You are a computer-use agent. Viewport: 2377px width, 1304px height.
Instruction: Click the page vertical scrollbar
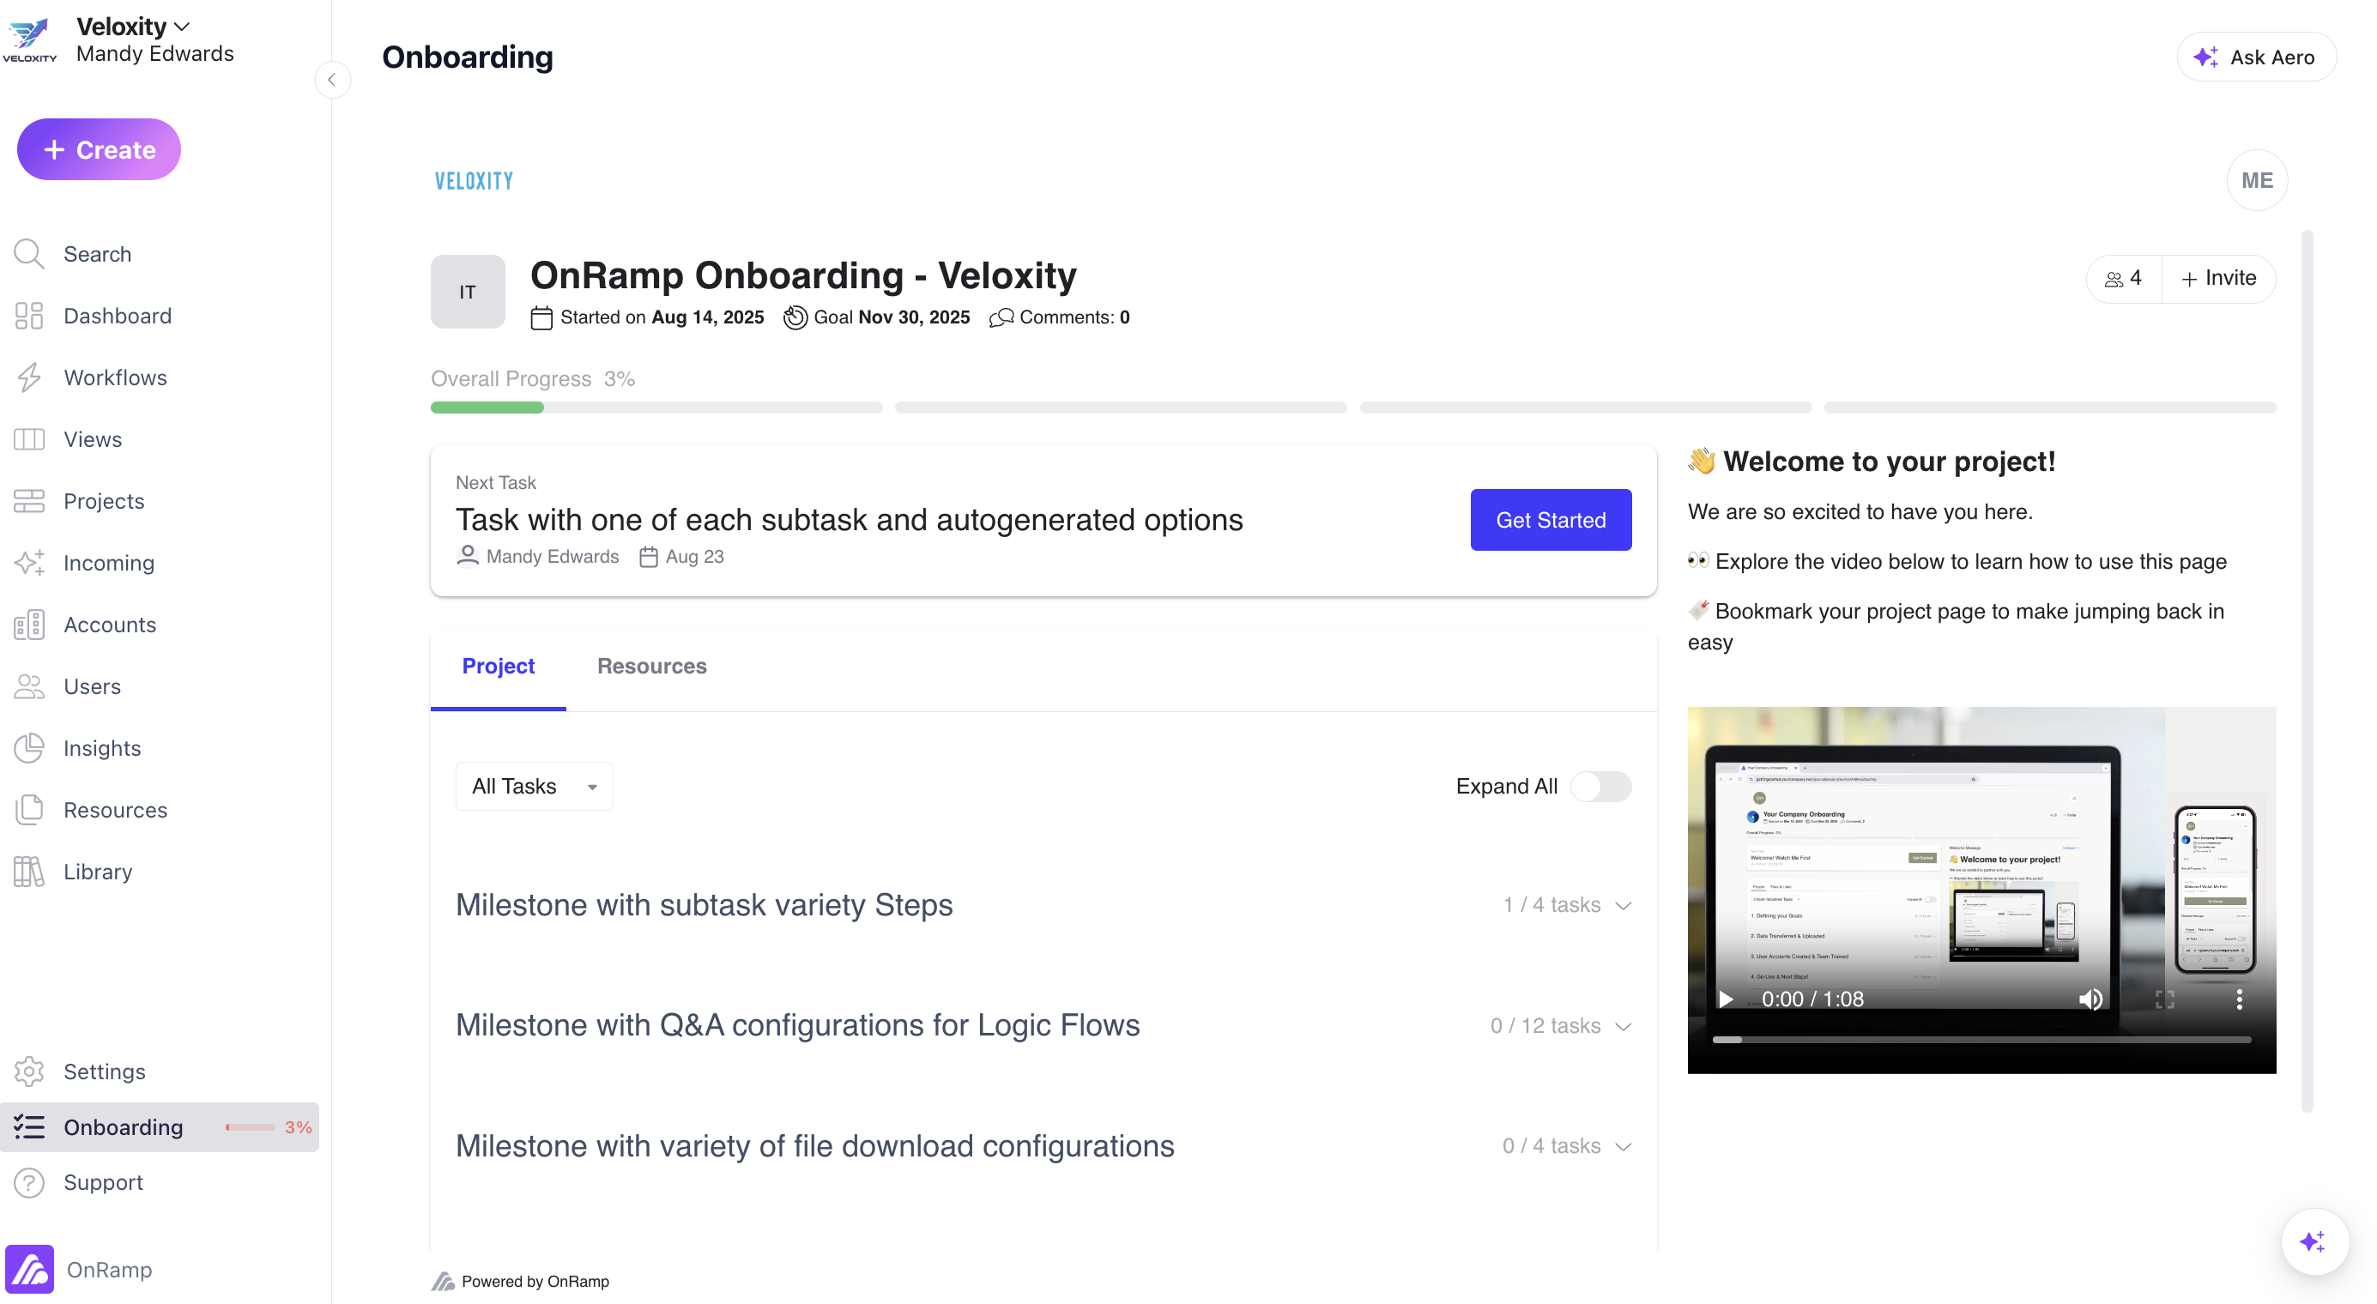click(2307, 670)
